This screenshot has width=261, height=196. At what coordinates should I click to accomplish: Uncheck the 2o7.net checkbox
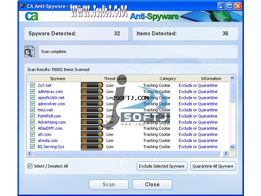[33, 85]
